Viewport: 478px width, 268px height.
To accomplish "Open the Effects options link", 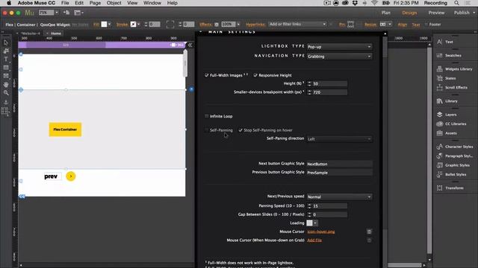I will 205,25.
